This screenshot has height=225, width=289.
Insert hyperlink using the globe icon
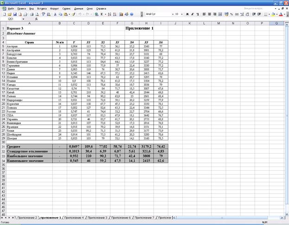96,14
